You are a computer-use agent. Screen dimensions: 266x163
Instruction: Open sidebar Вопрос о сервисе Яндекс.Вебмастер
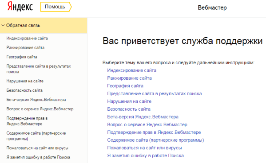40,109
